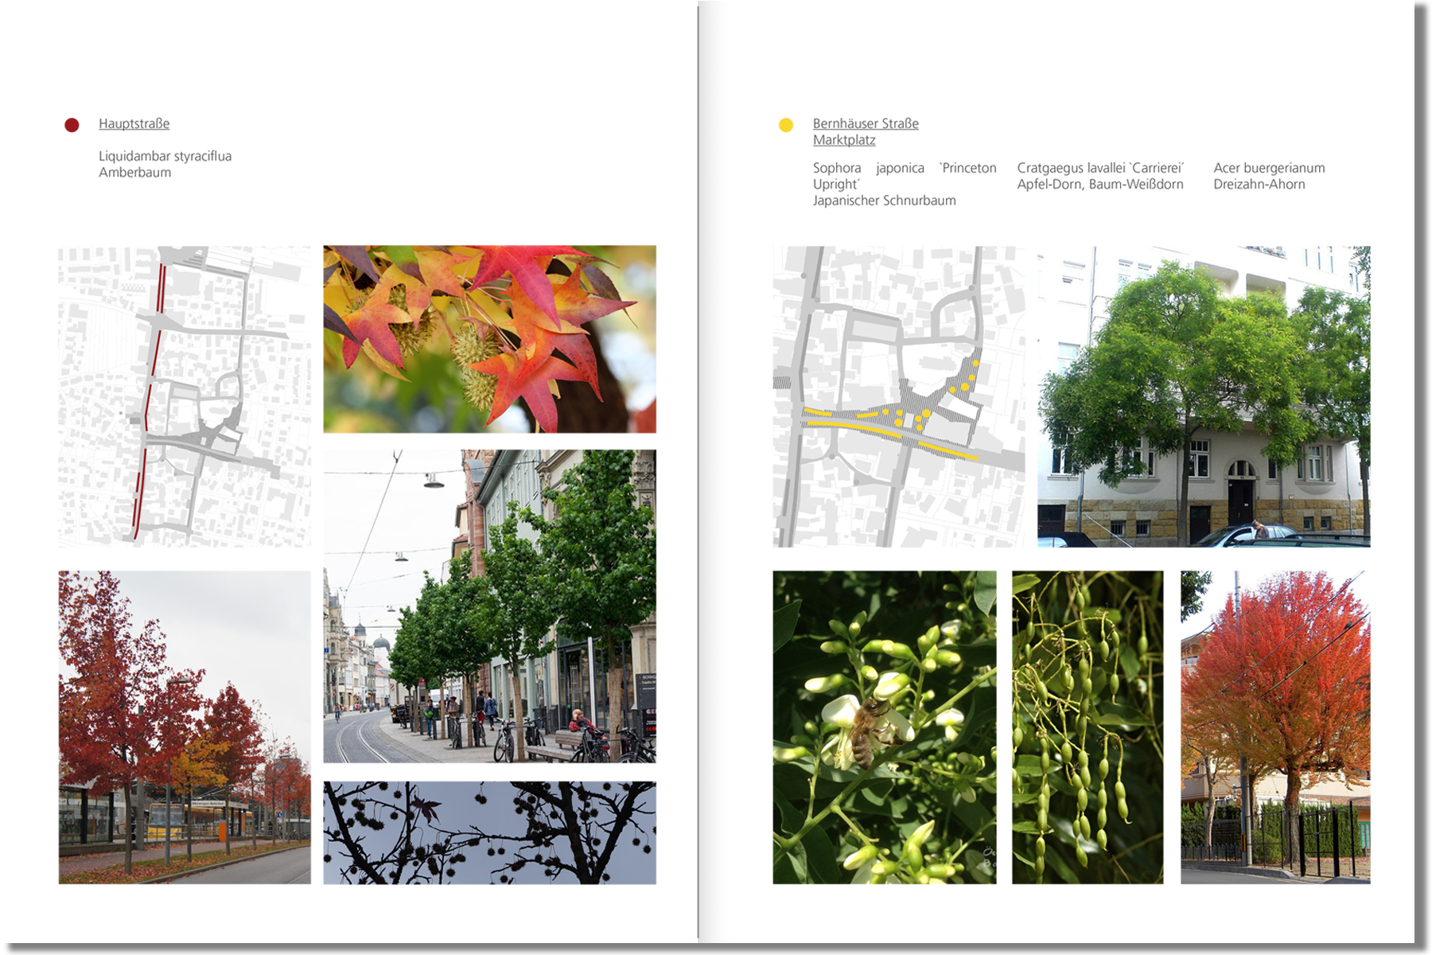Select the Japanischer Schnurbaum label
This screenshot has height=955, width=1432.
click(884, 201)
